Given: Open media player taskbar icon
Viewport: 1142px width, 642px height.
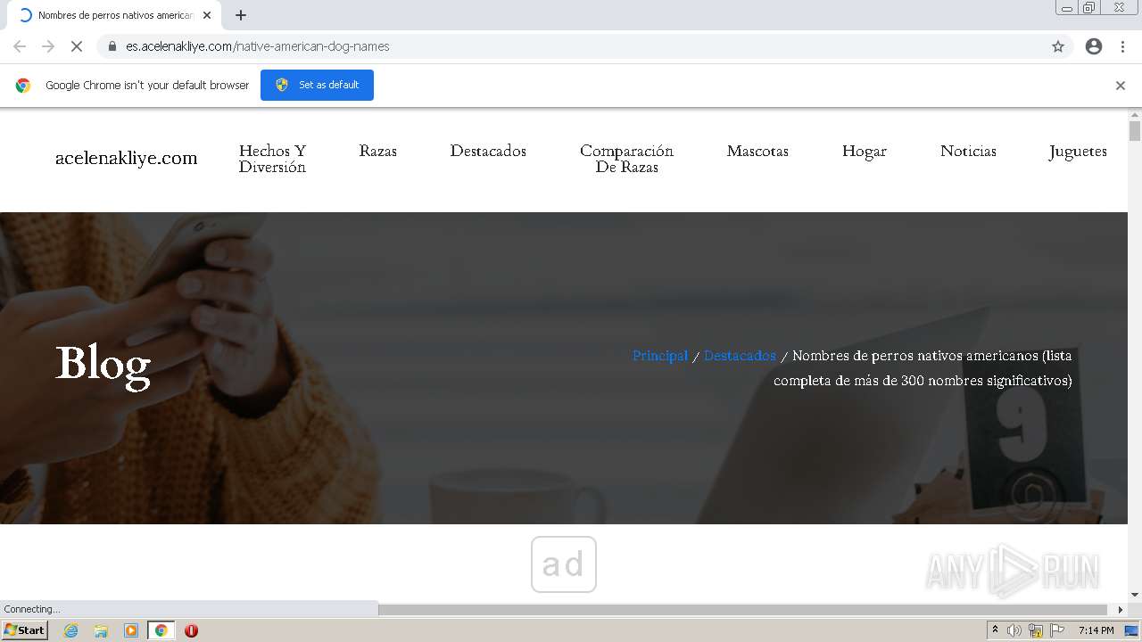Looking at the screenshot, I should click(131, 630).
